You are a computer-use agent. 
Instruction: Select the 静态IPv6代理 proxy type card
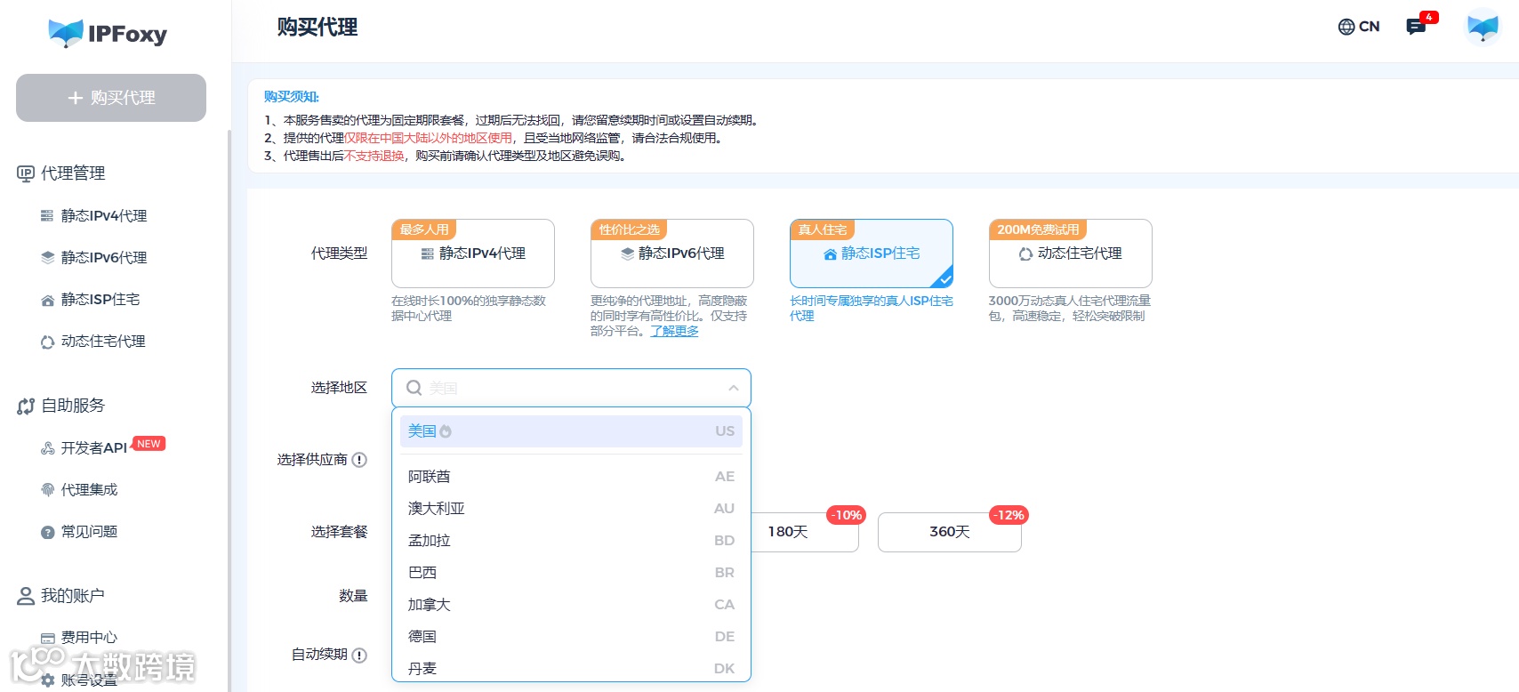[x=672, y=253]
